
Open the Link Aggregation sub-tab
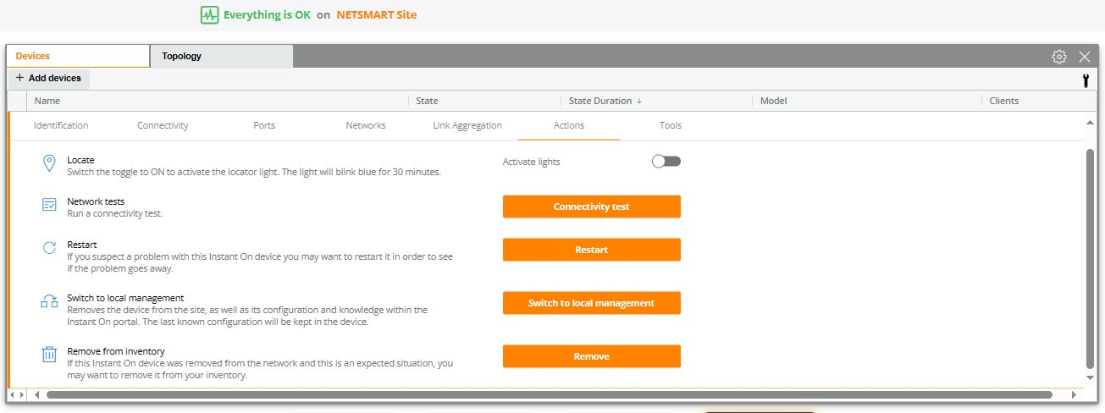(x=467, y=125)
